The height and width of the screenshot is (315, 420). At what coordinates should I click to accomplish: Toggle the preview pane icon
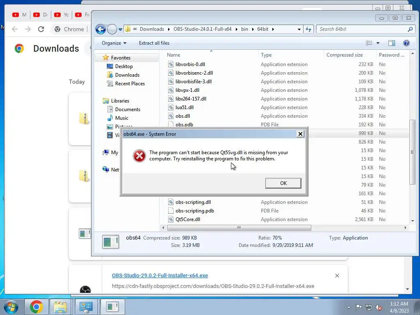tap(391, 43)
